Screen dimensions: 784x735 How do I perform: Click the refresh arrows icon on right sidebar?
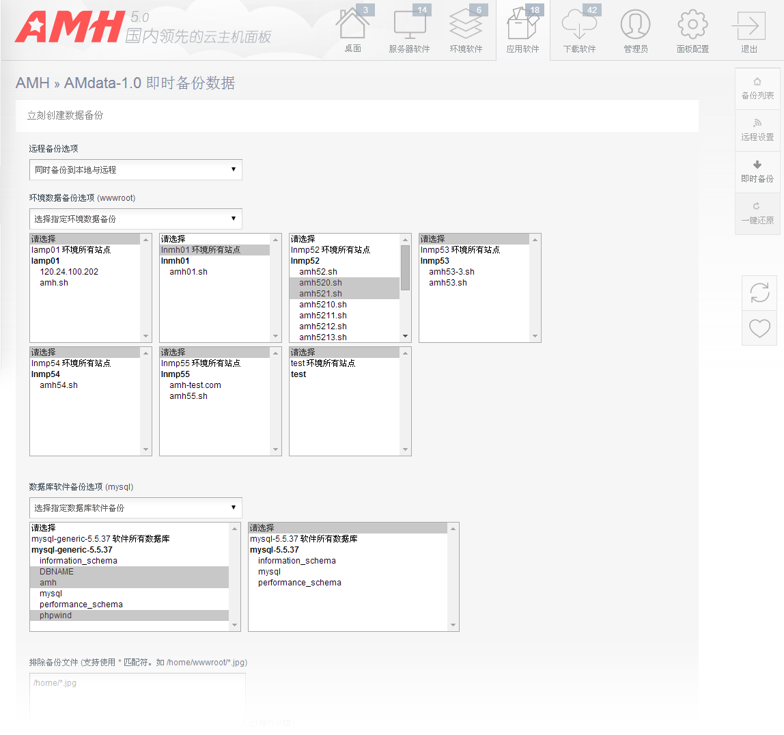pos(759,293)
